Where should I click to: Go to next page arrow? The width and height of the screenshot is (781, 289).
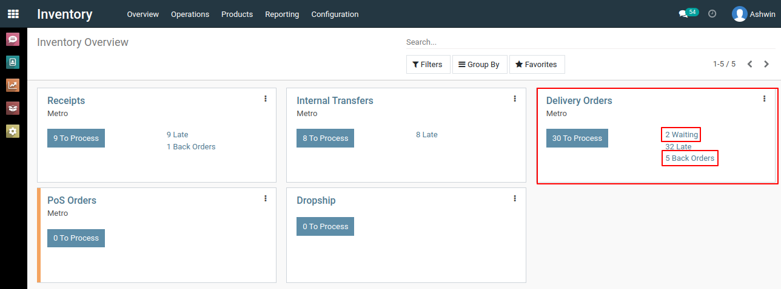[x=766, y=64]
